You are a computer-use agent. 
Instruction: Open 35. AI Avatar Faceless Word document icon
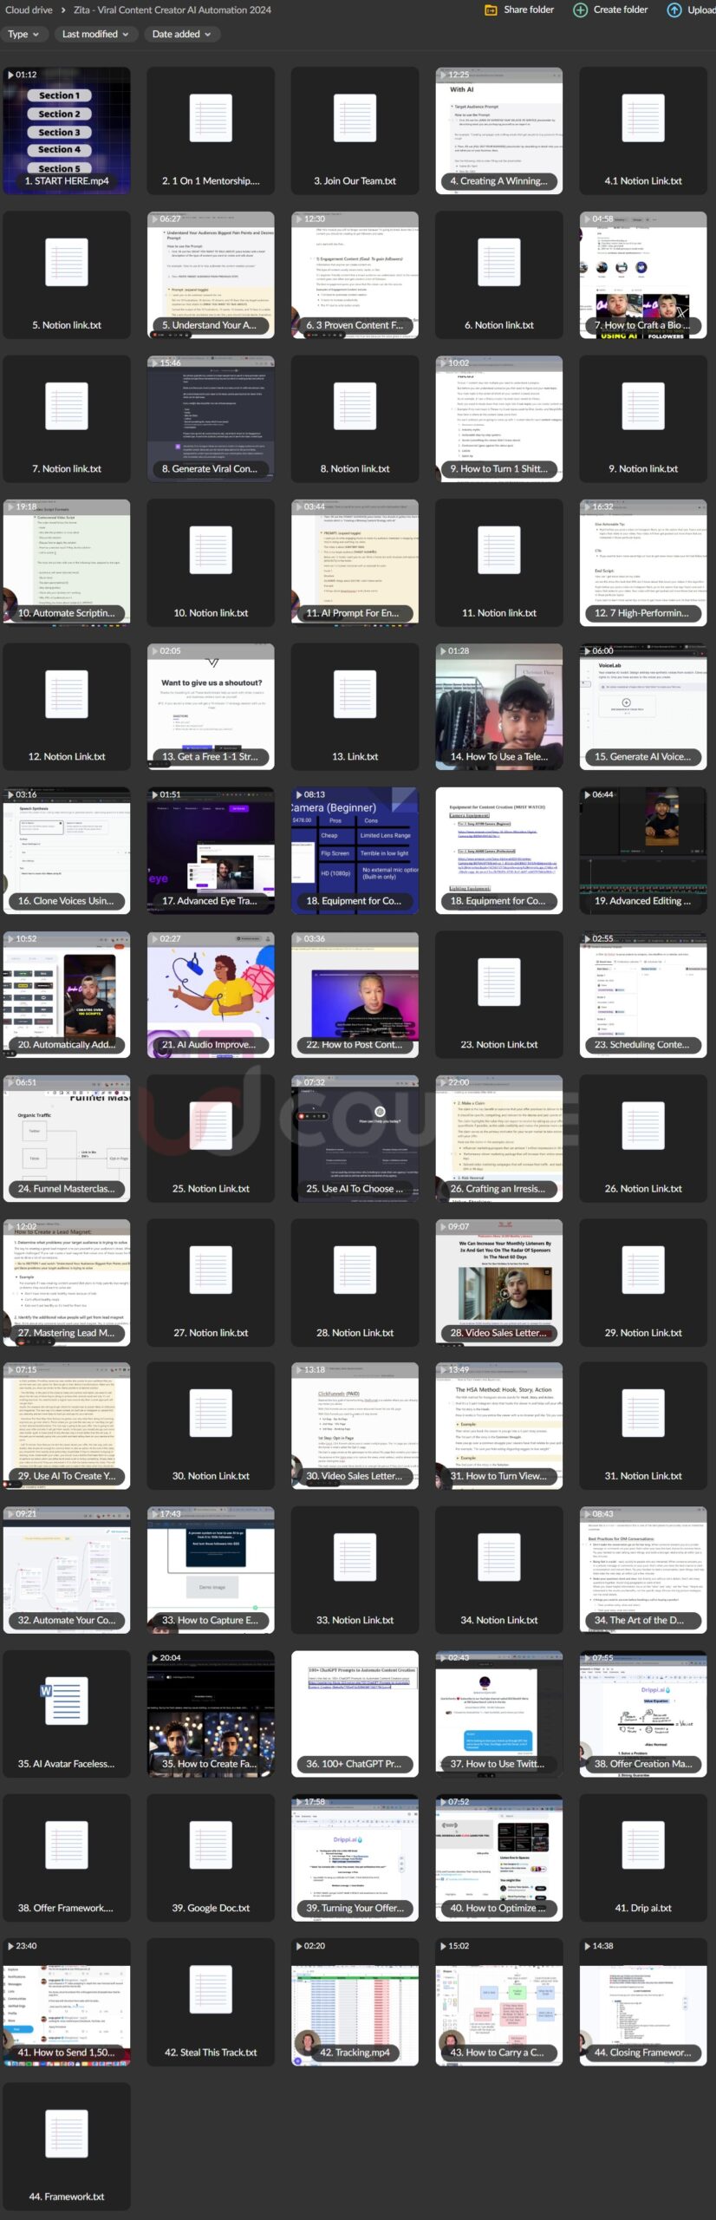coord(67,1702)
